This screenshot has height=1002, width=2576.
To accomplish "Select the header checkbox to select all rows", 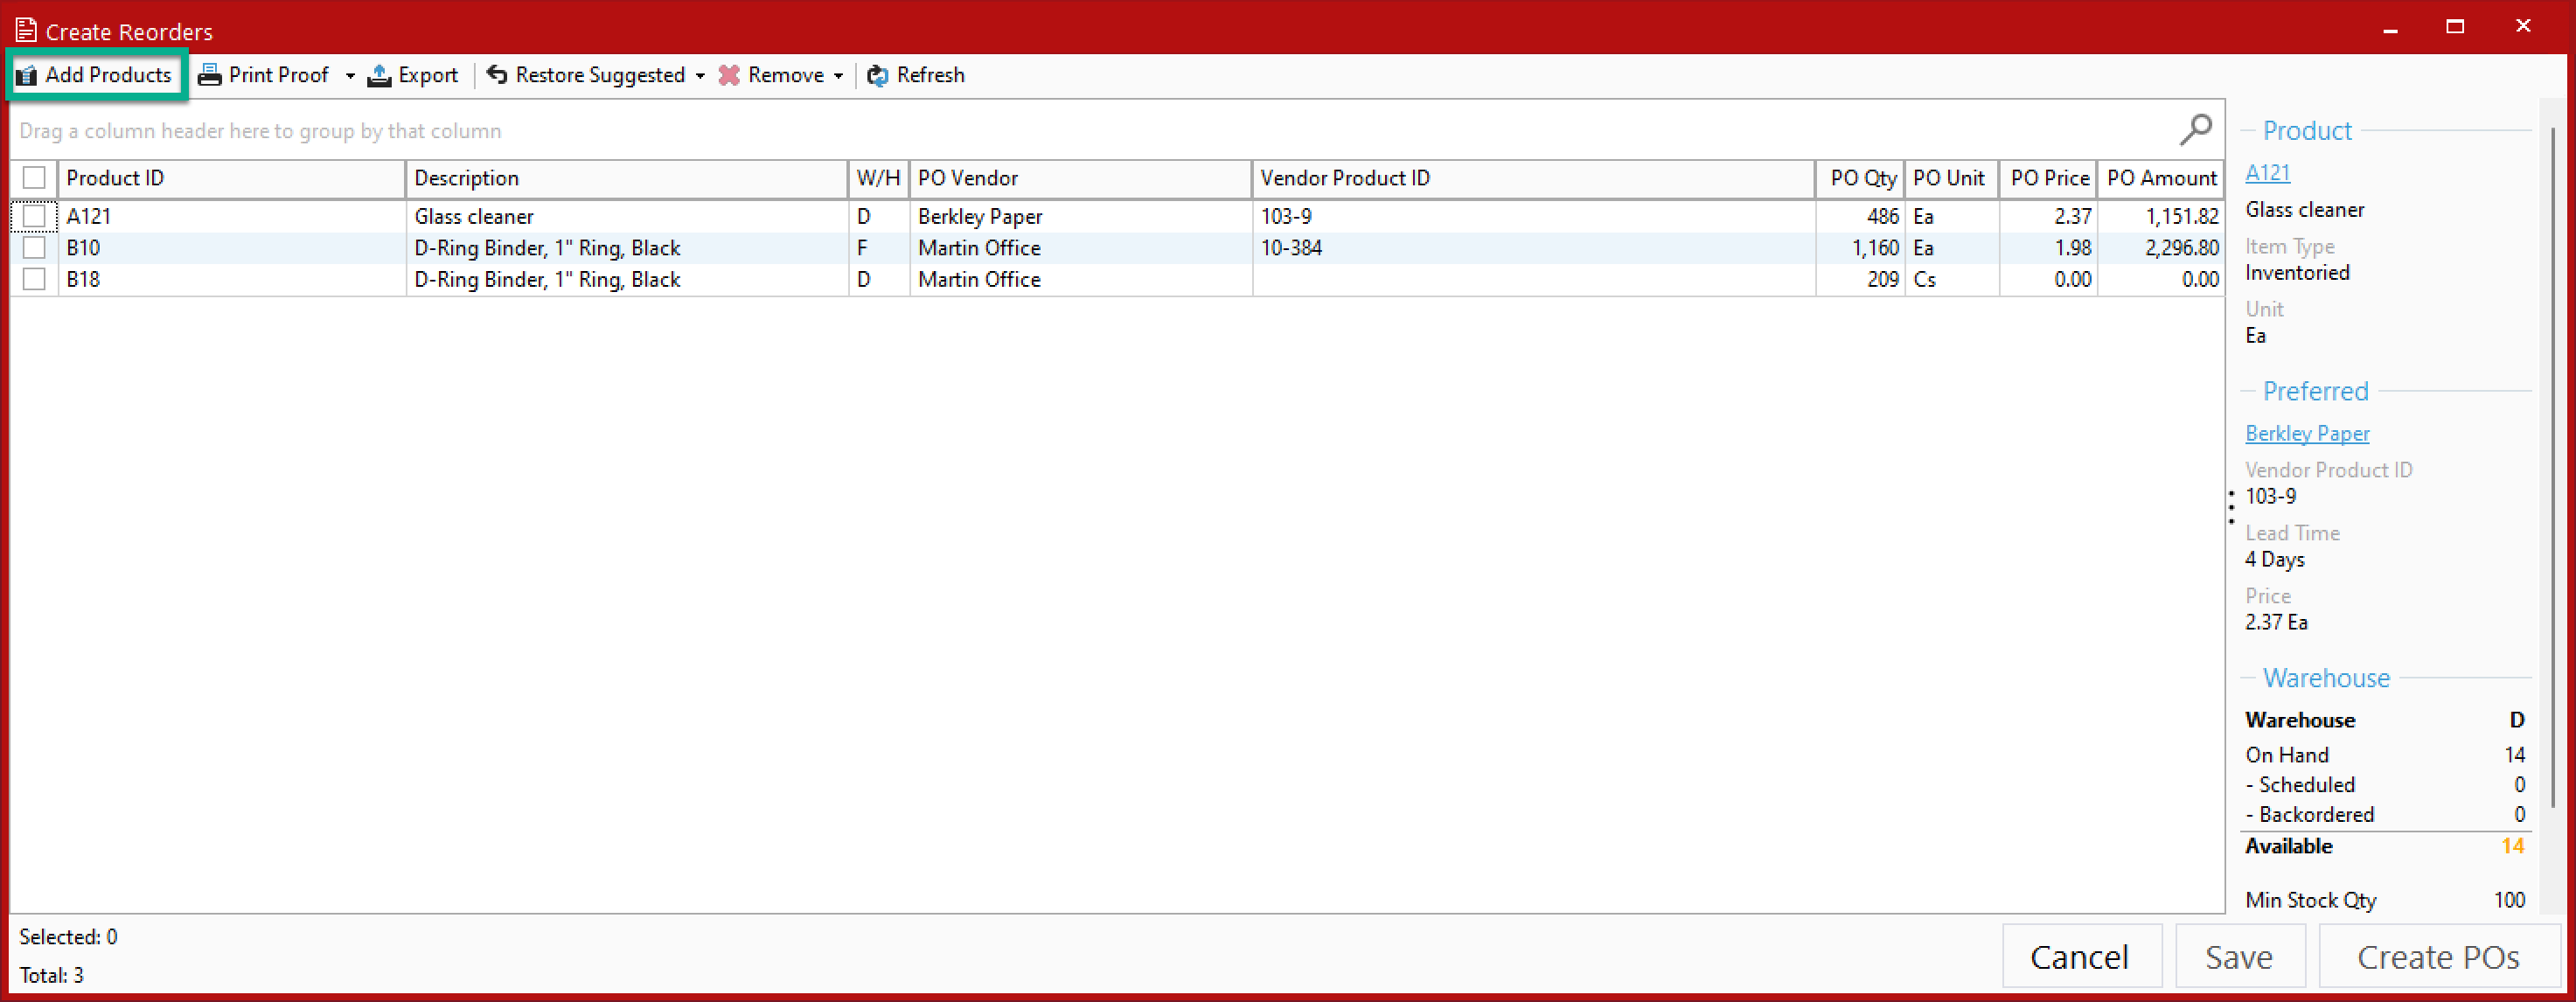I will tap(34, 177).
